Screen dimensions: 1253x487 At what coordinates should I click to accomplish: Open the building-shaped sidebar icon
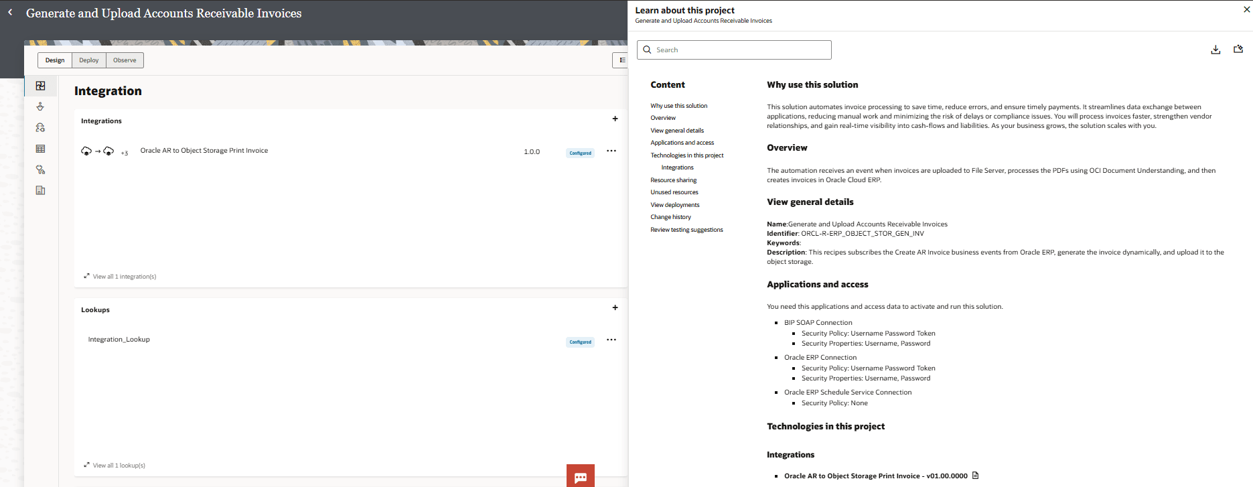(40, 190)
